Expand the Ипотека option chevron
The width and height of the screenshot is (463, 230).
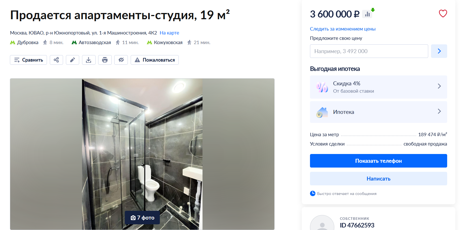click(x=439, y=111)
